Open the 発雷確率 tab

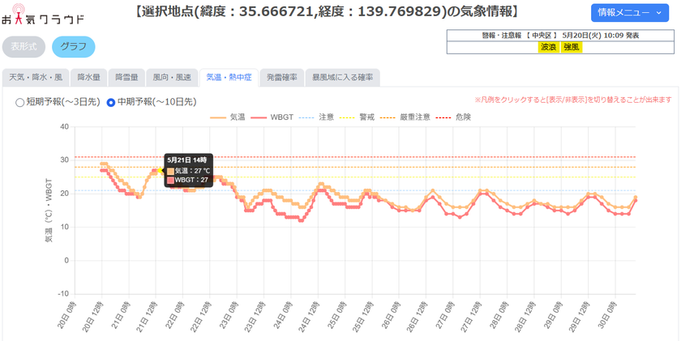(x=282, y=78)
